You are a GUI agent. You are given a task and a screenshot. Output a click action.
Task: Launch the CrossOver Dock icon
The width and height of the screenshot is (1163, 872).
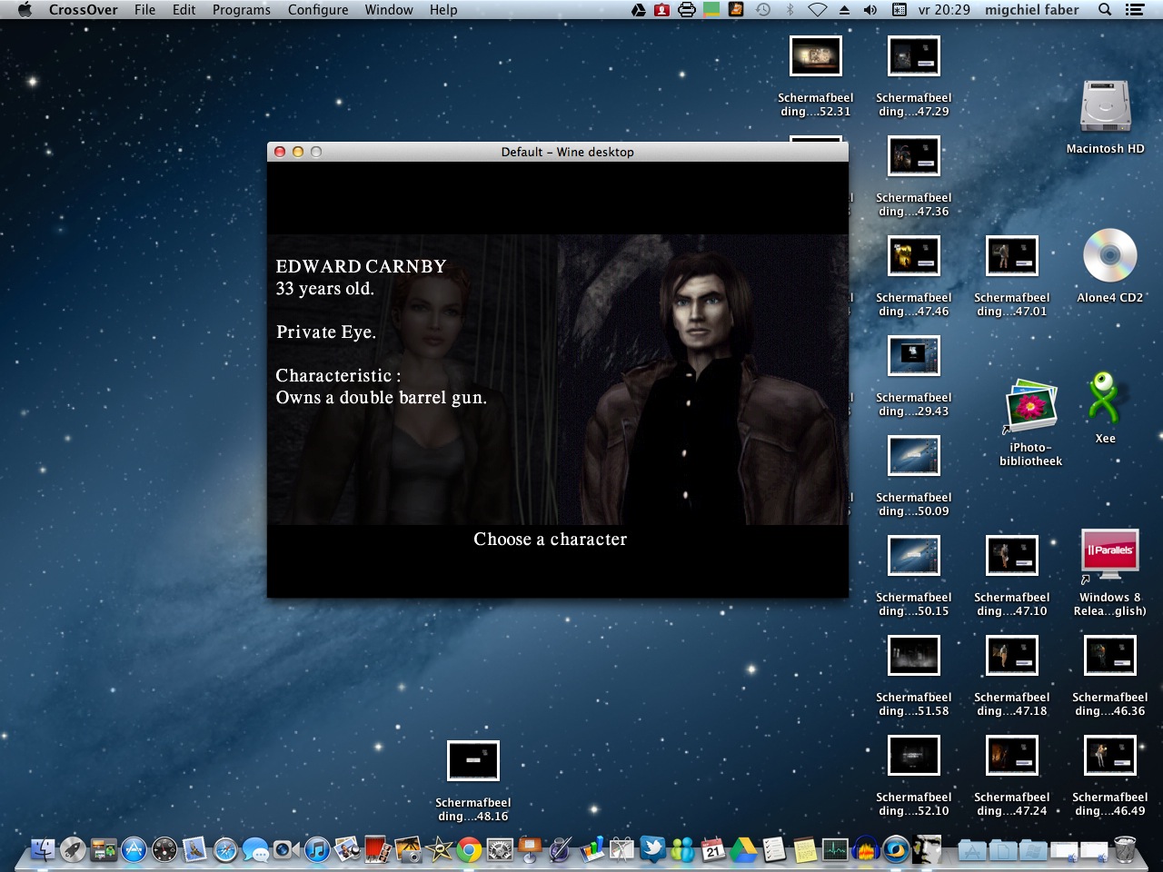[x=895, y=852]
